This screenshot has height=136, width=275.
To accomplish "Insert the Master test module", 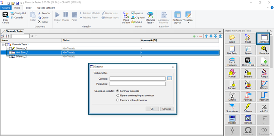I will (x=248, y=85).
